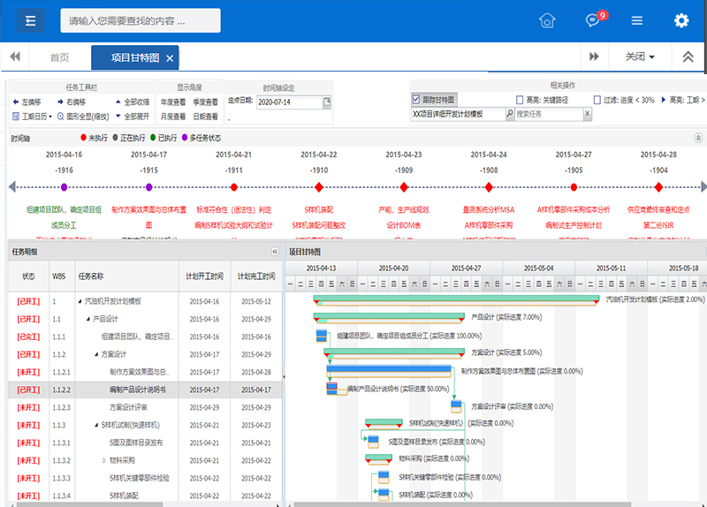Click the timeline marker for 2015-04-22
The width and height of the screenshot is (707, 507).
coord(318,187)
